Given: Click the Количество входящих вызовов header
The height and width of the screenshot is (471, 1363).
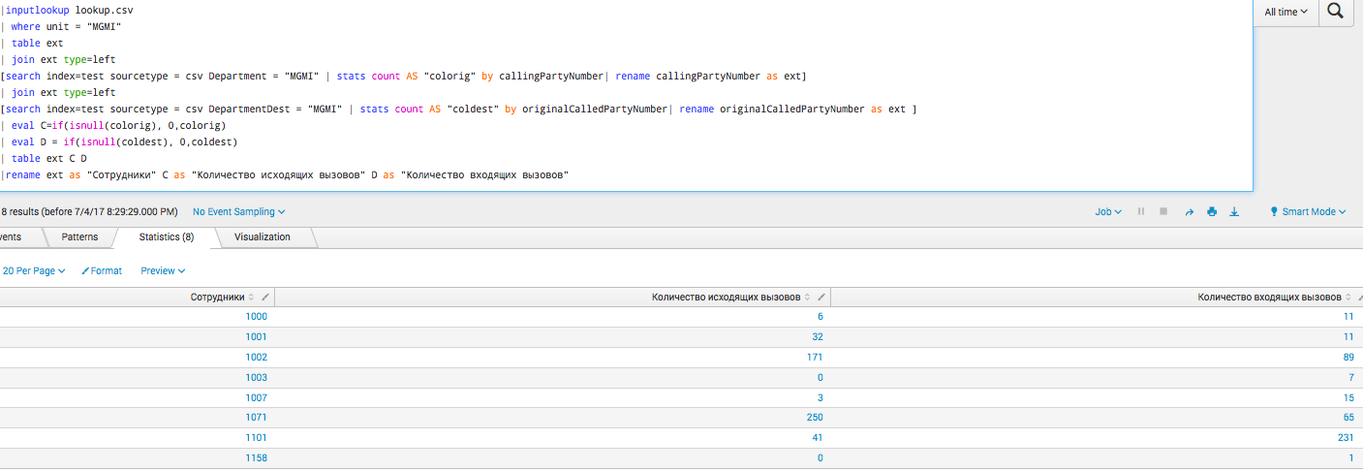Looking at the screenshot, I should [x=1097, y=298].
